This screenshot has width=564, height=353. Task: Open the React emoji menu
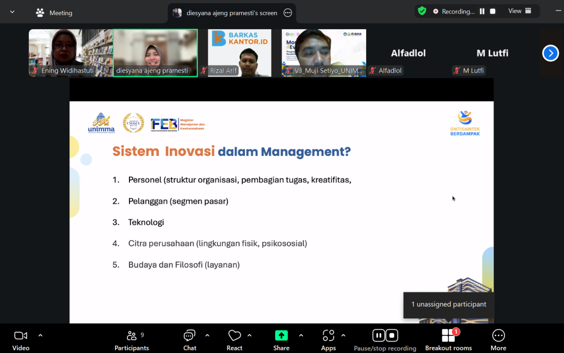pyautogui.click(x=234, y=340)
